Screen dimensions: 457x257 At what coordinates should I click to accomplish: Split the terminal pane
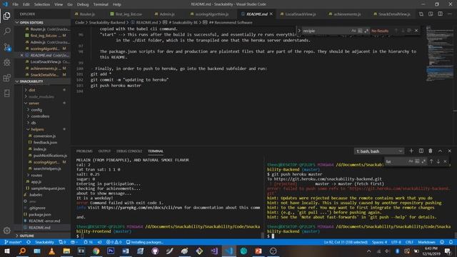(x=421, y=151)
